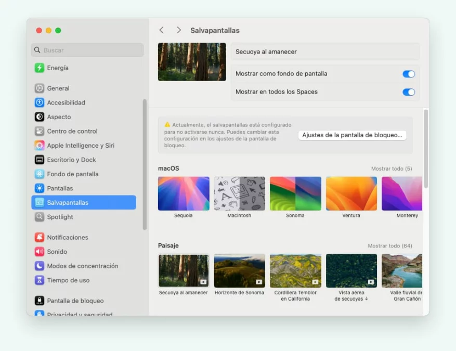456x351 pixels.
Task: Click the Buscar search field
Action: click(87, 50)
